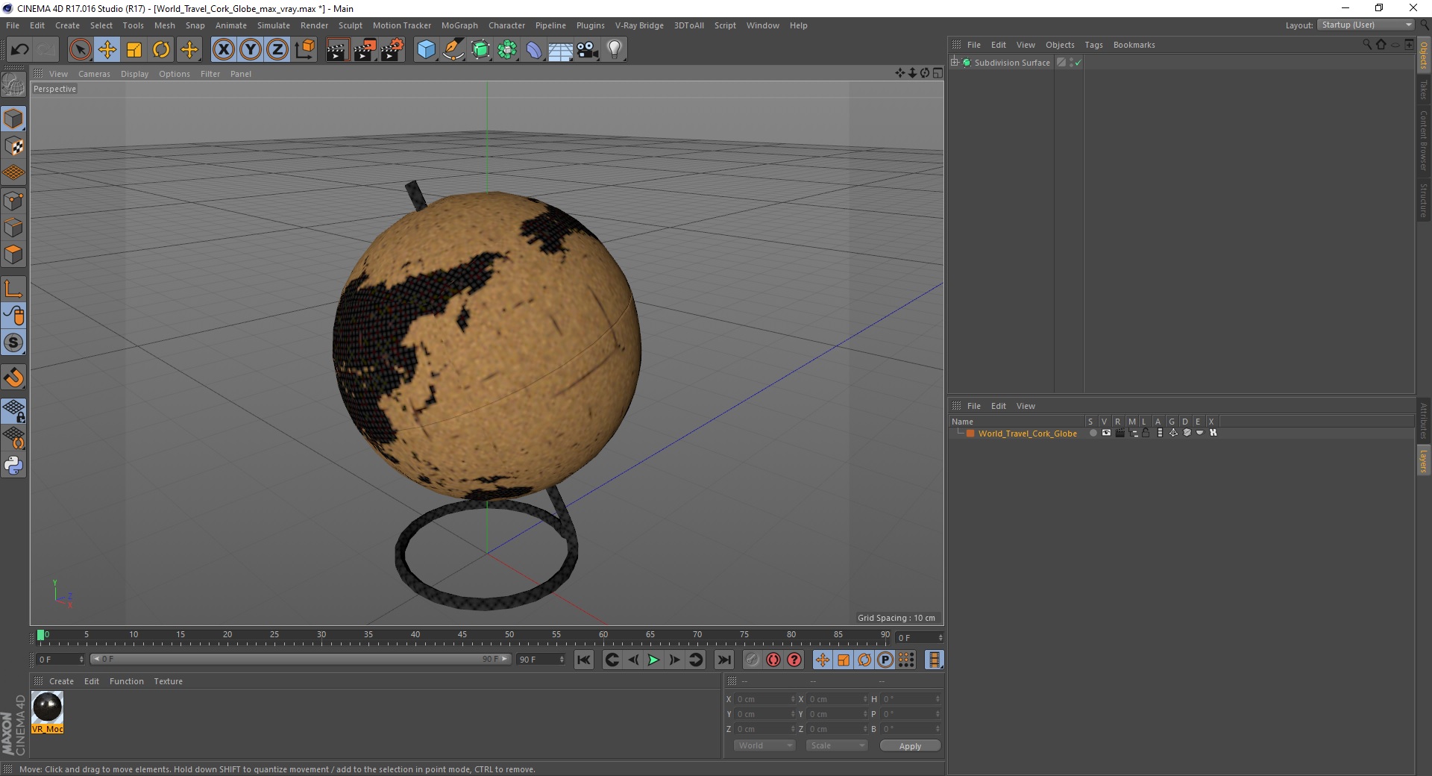Screen dimensions: 1432x776
Task: Open Object Manager Tags menu
Action: 1093,45
